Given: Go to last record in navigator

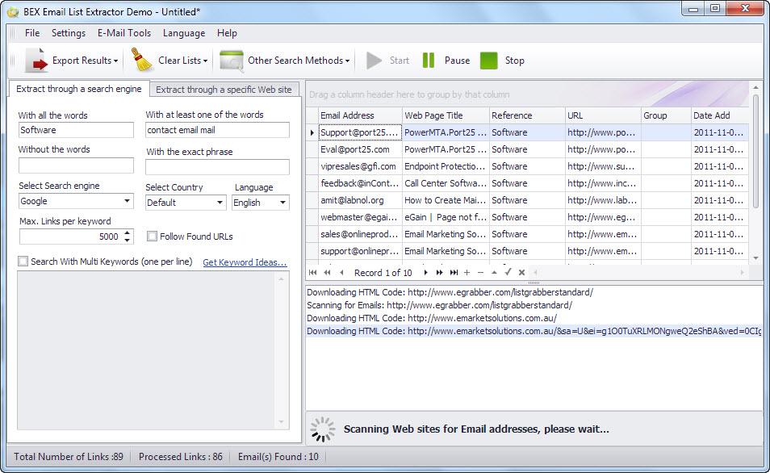Looking at the screenshot, I should point(454,272).
